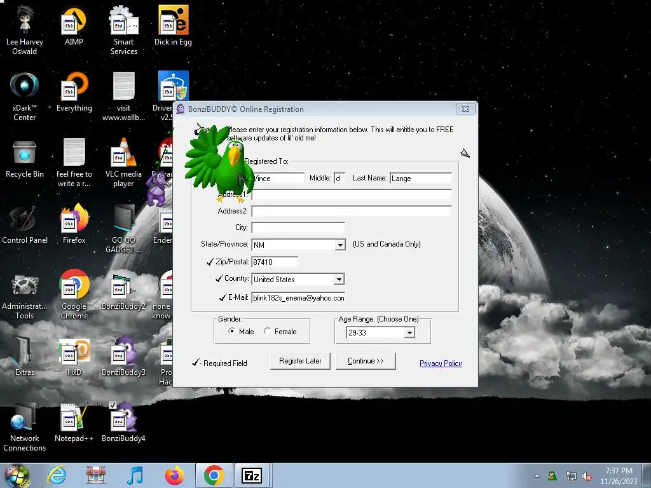Open the 'feel free to write a r...' file
Screen dimensions: 651x488
(74, 163)
